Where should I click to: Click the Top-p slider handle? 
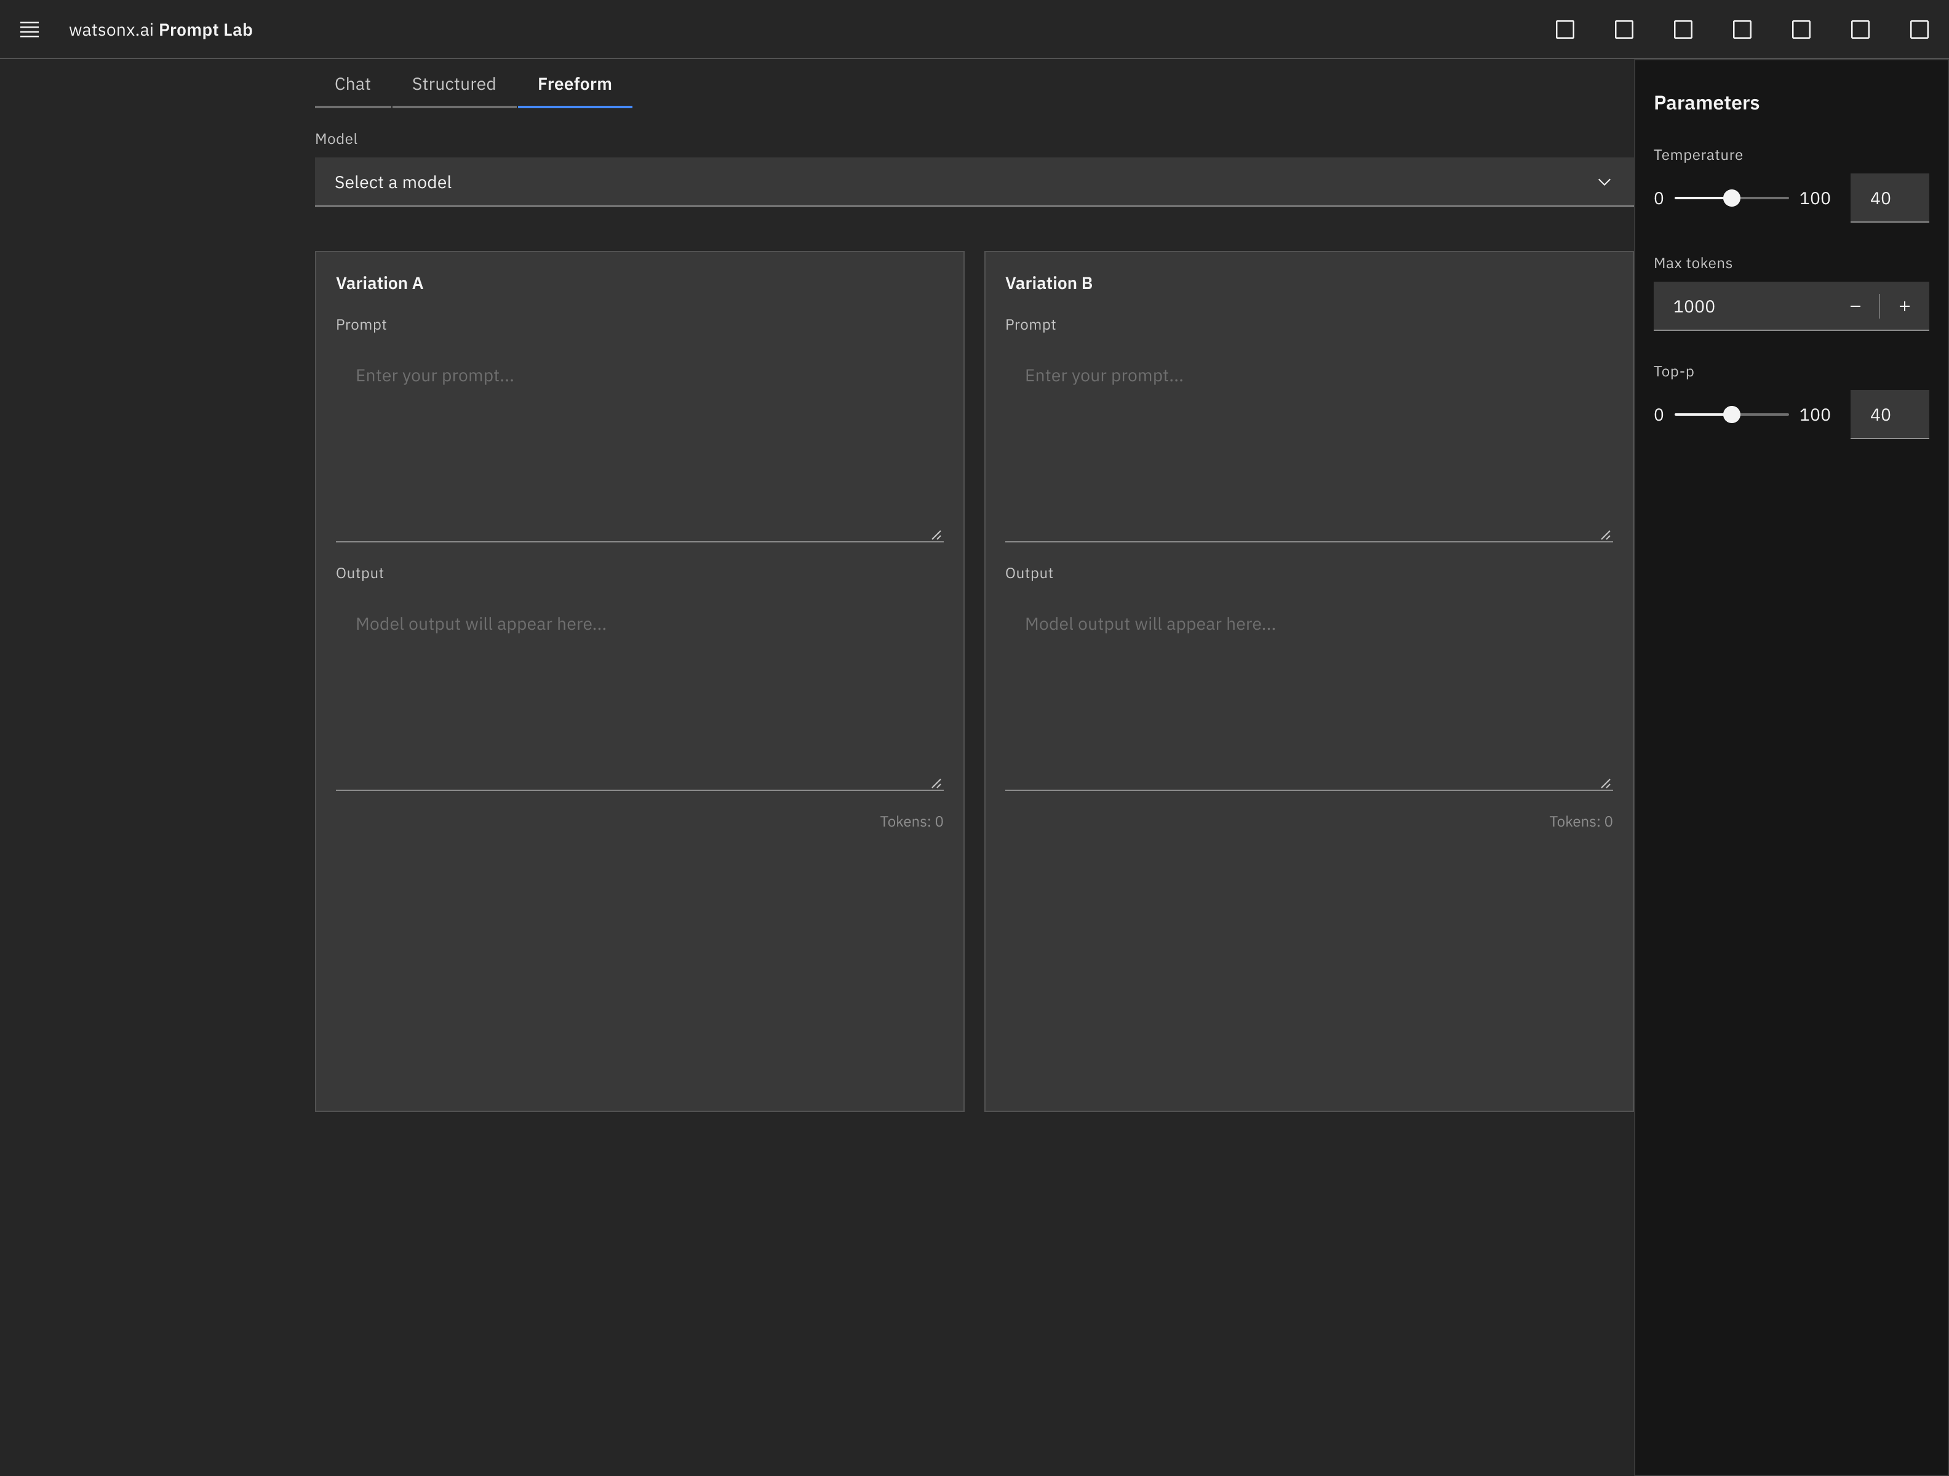pyautogui.click(x=1731, y=415)
